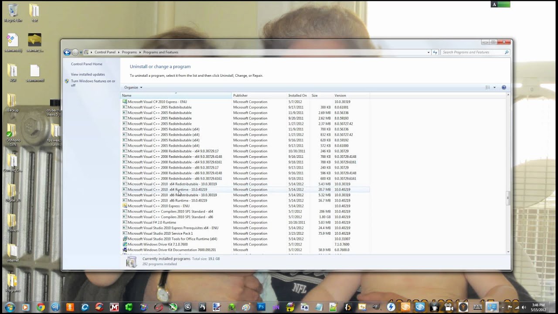The width and height of the screenshot is (558, 314).
Task: Click the Action Center flag tray icon
Action: click(x=510, y=307)
